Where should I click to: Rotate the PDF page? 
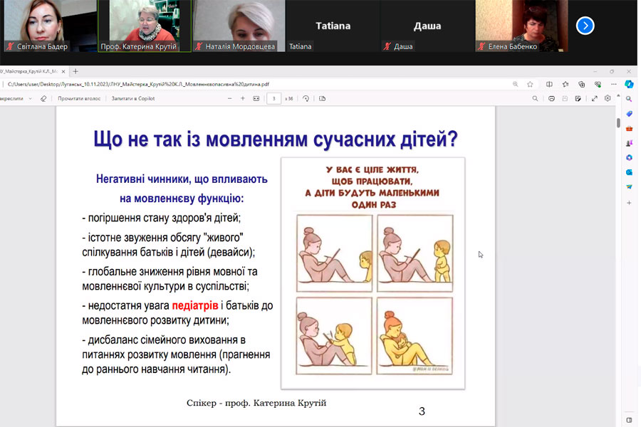306,98
